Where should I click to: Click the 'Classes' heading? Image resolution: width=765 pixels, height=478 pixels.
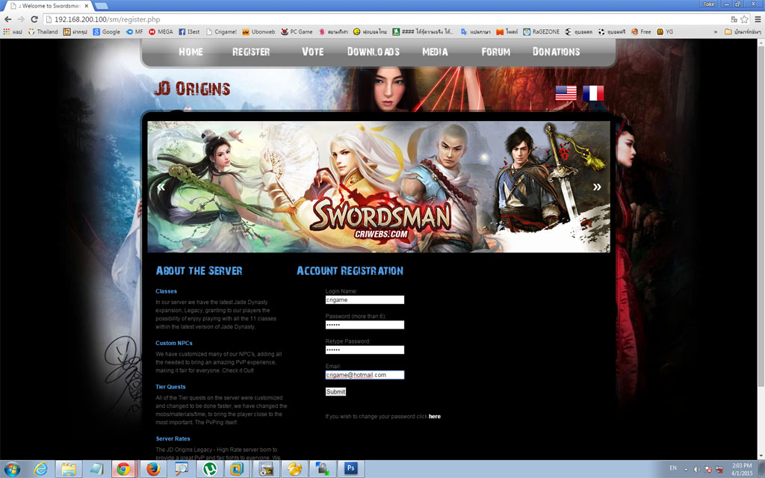point(167,291)
